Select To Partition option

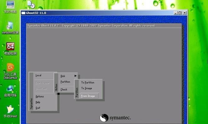(x=88, y=82)
